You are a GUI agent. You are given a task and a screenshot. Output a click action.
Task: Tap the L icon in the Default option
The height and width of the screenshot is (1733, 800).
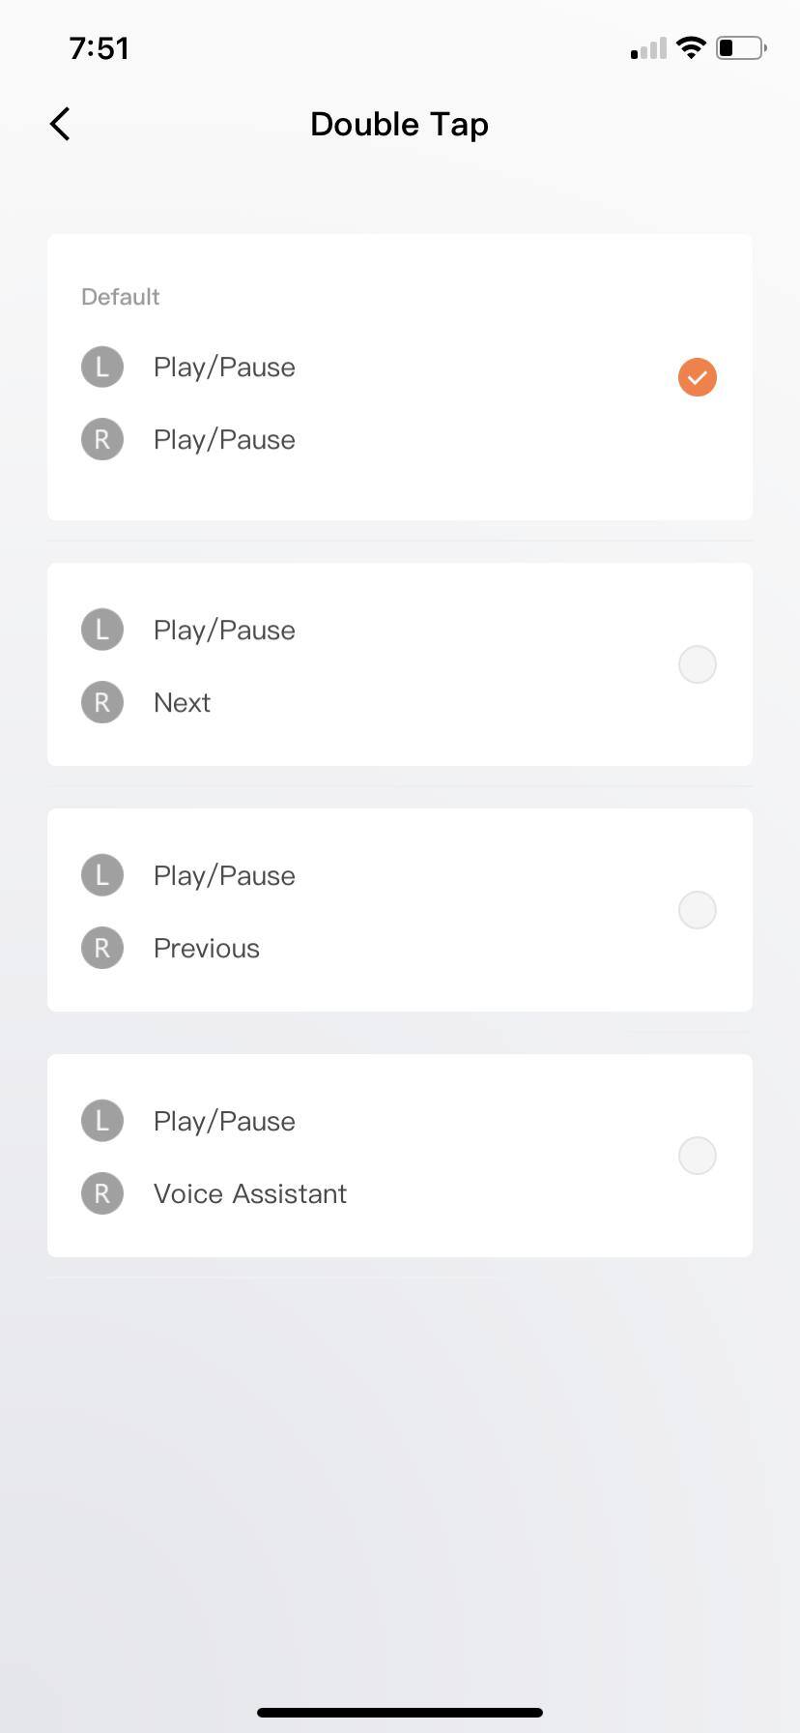tap(102, 367)
